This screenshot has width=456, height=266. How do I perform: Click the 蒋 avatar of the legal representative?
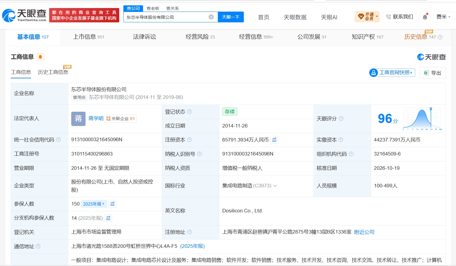pyautogui.click(x=78, y=119)
